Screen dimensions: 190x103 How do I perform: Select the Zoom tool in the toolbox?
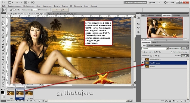click(x=3, y=86)
